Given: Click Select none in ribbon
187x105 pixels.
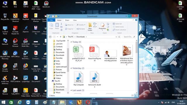Looking at the screenshot, I should (x=118, y=27).
